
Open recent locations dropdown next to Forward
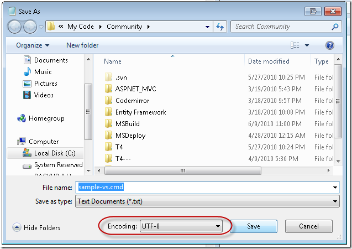pyautogui.click(x=41, y=27)
